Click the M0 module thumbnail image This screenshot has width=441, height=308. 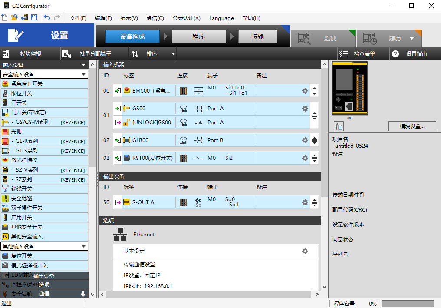(350, 89)
